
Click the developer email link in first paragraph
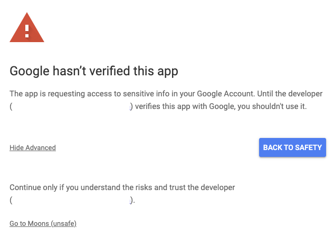point(71,106)
